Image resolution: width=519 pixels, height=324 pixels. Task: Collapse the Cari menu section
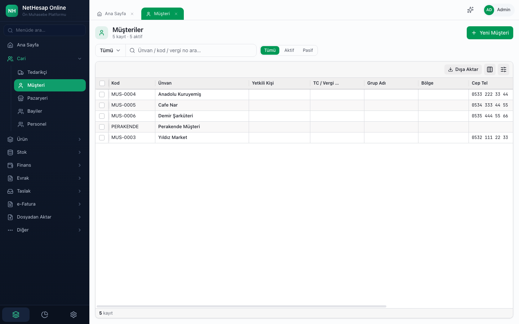click(45, 59)
